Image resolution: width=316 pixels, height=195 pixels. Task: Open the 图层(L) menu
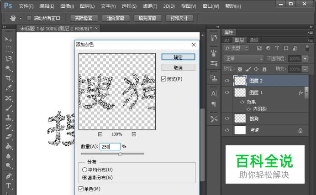[x=87, y=6]
